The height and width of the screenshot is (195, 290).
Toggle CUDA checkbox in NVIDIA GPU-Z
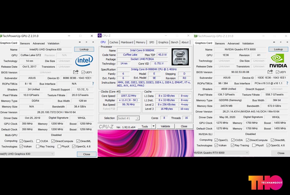(x=233, y=140)
